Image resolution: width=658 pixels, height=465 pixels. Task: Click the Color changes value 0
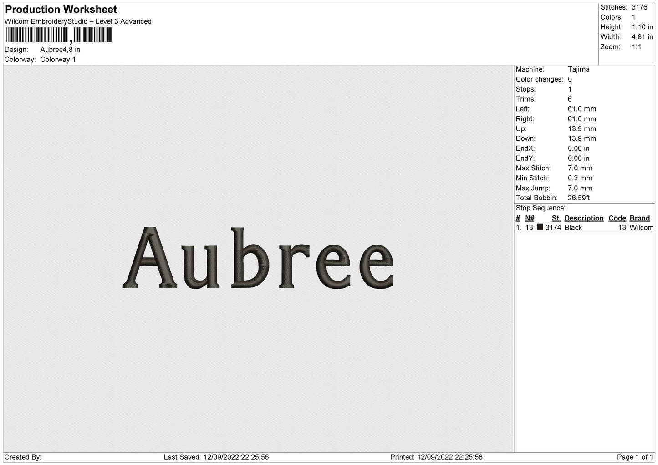pyautogui.click(x=570, y=79)
